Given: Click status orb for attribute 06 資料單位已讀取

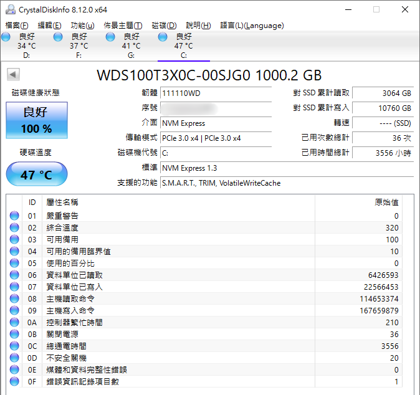Looking at the screenshot, I should pyautogui.click(x=14, y=275).
